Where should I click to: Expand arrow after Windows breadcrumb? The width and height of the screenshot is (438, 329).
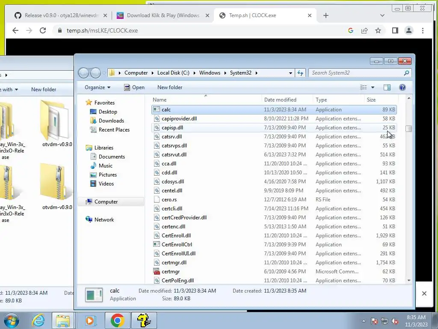(x=225, y=73)
